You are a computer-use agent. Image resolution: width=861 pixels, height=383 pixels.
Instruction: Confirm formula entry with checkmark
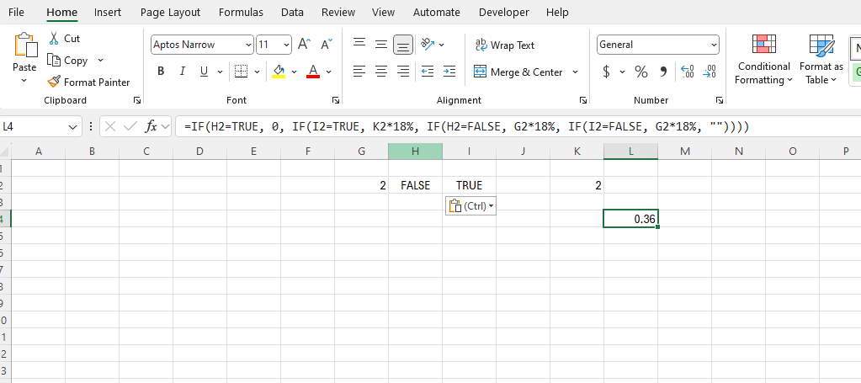[x=130, y=127]
